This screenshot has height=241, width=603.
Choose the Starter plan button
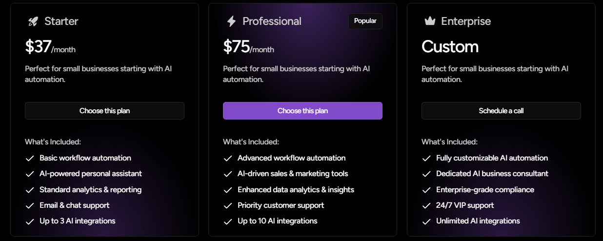(104, 111)
